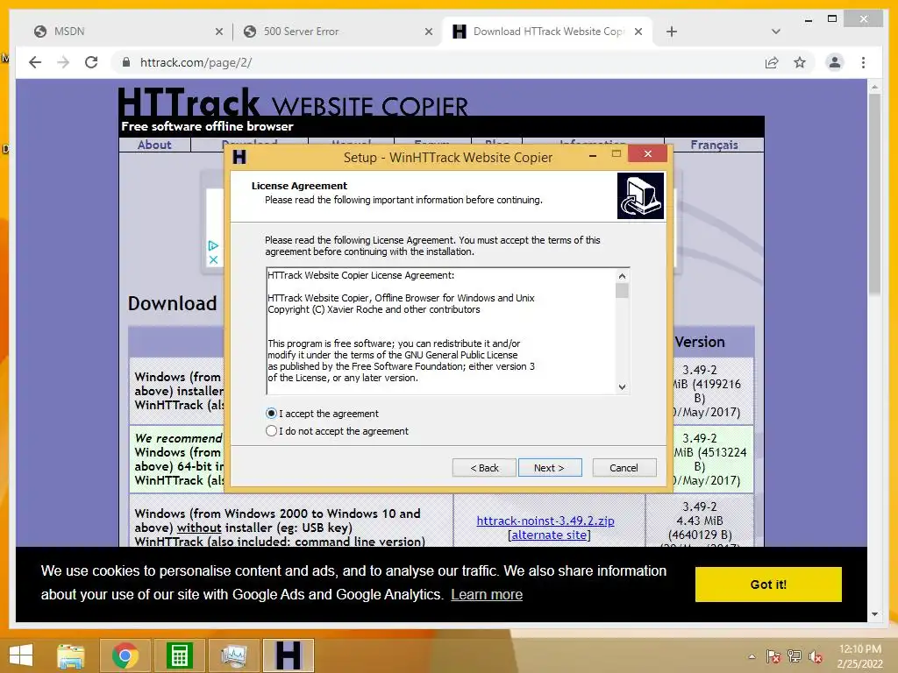Go back in the browser

tap(35, 62)
